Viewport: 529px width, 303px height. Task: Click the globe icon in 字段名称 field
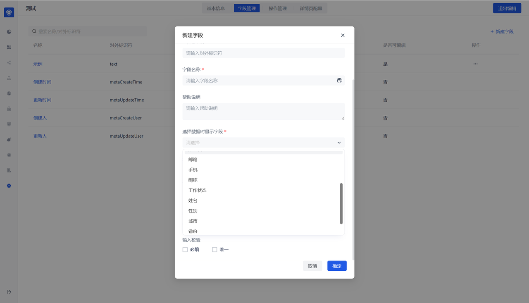coord(339,81)
